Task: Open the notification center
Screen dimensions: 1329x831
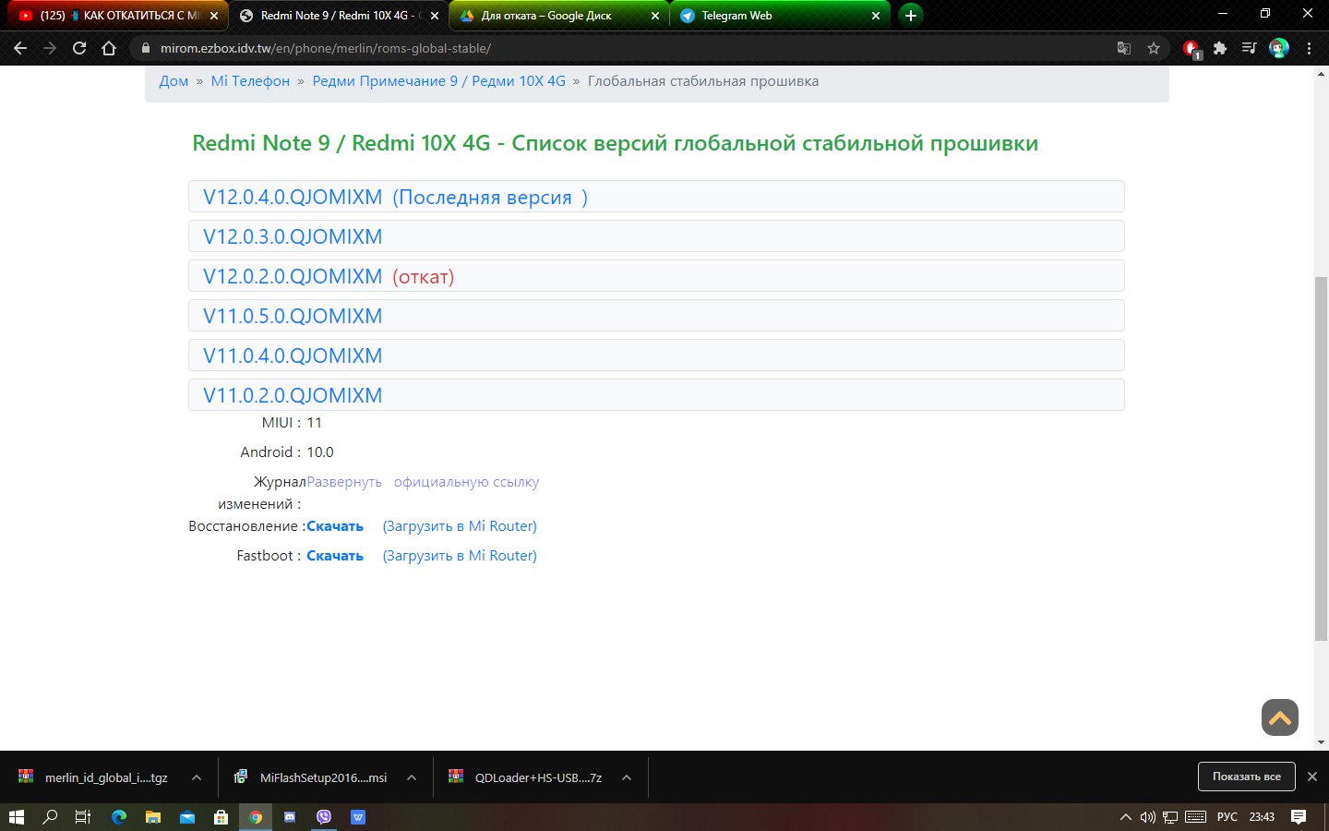Action: point(1299,817)
